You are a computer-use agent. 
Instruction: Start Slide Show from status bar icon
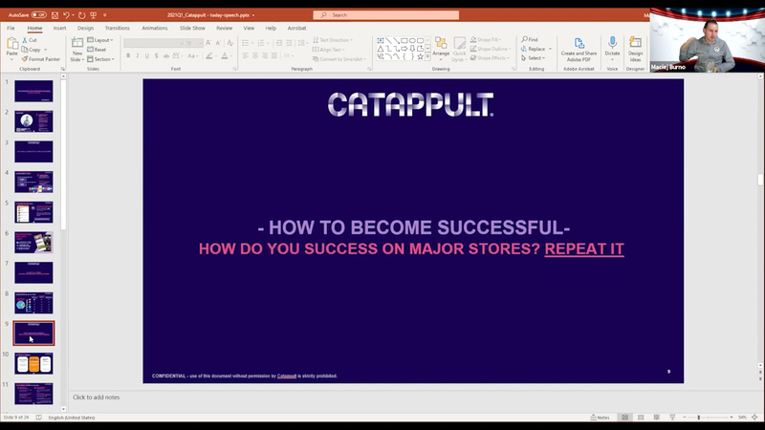tap(672, 418)
